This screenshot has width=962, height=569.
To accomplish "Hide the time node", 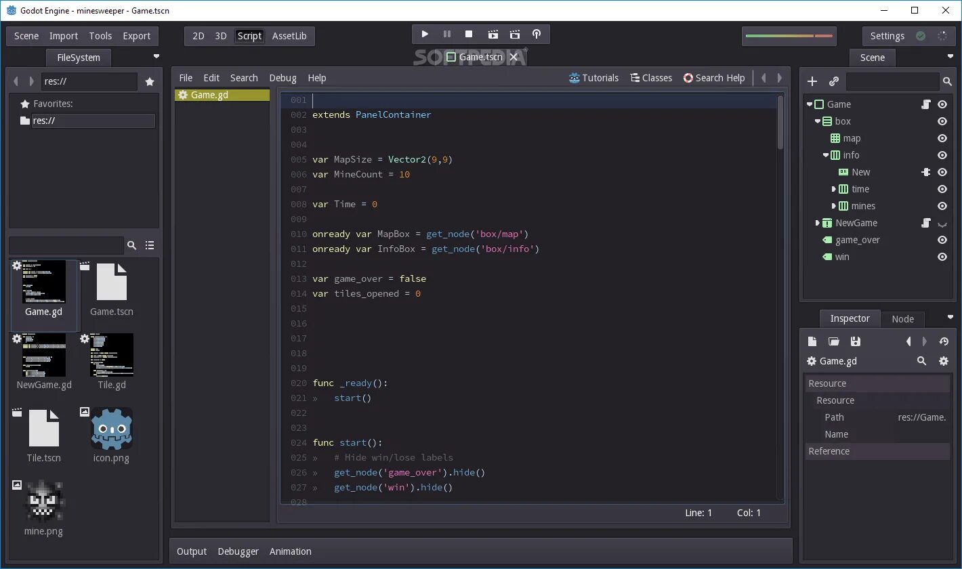I will (942, 189).
